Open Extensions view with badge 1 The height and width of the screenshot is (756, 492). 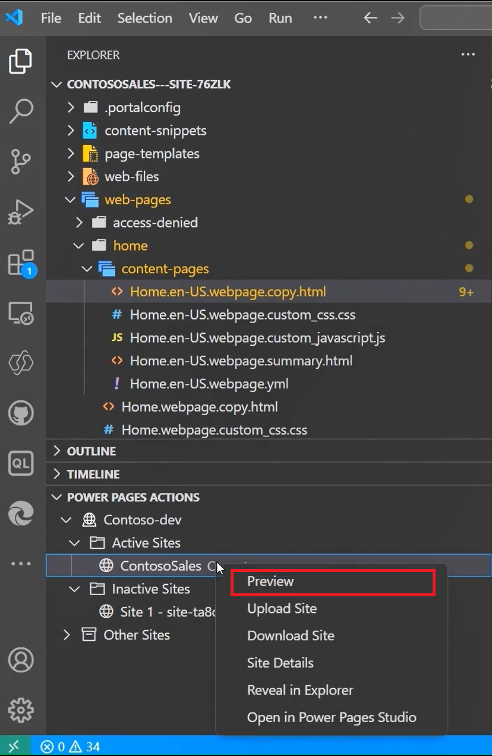coord(21,263)
